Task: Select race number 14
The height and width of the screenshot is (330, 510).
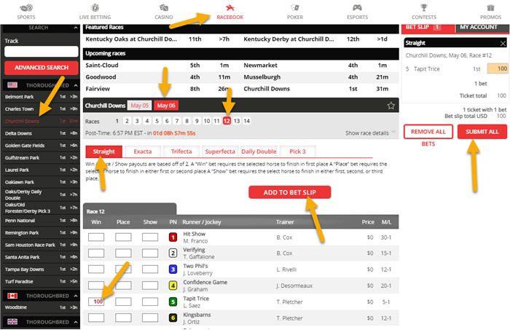Action: tap(247, 121)
